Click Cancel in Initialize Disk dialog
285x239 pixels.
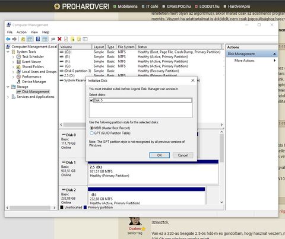(x=183, y=155)
